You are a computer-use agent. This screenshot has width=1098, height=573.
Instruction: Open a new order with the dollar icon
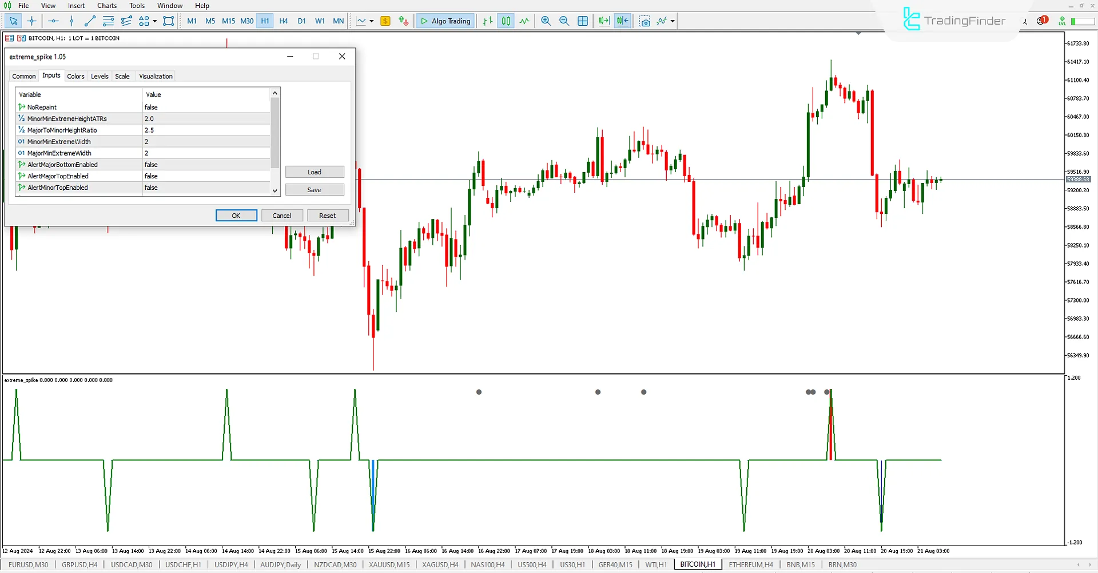(x=385, y=21)
